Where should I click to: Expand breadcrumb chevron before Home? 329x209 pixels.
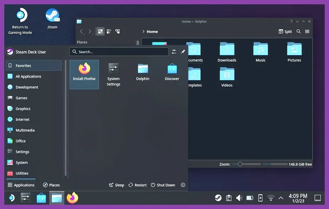click(143, 31)
